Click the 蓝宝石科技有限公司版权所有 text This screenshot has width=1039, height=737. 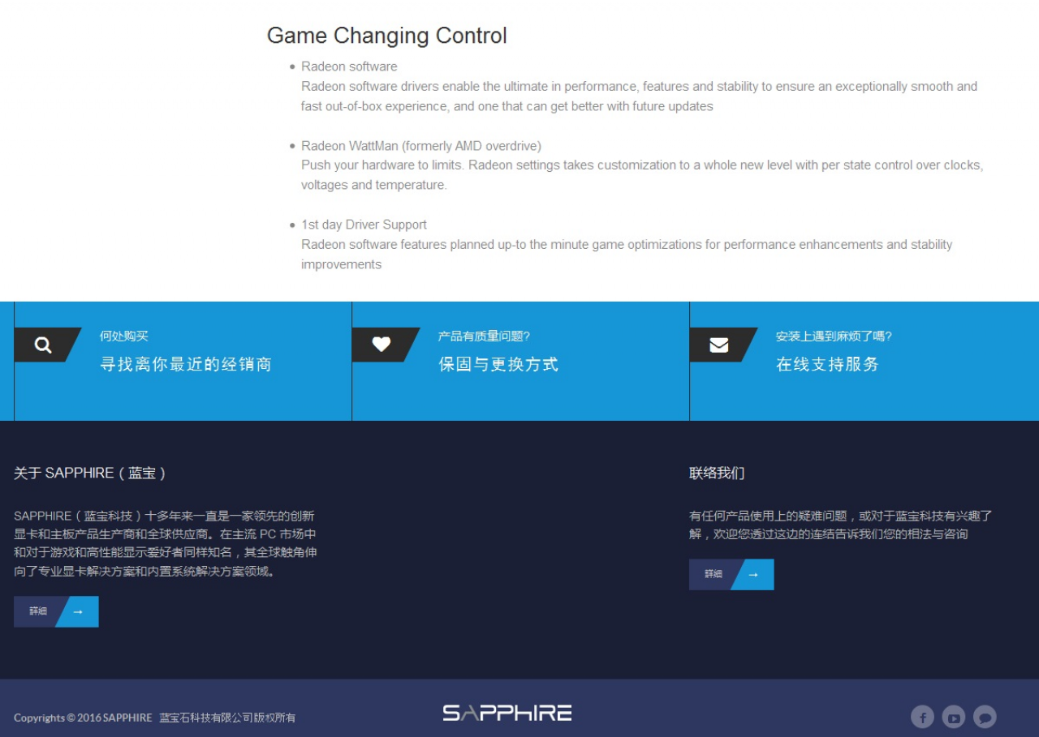[227, 718]
